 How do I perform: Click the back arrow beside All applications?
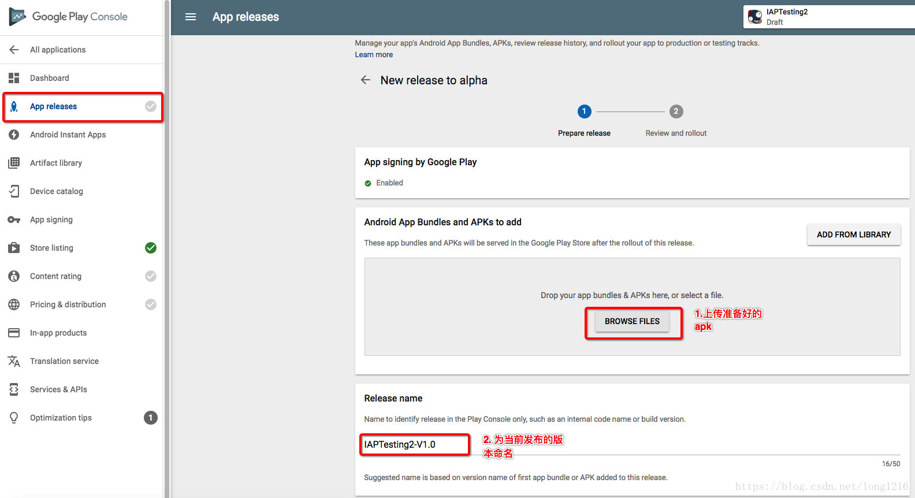[14, 50]
